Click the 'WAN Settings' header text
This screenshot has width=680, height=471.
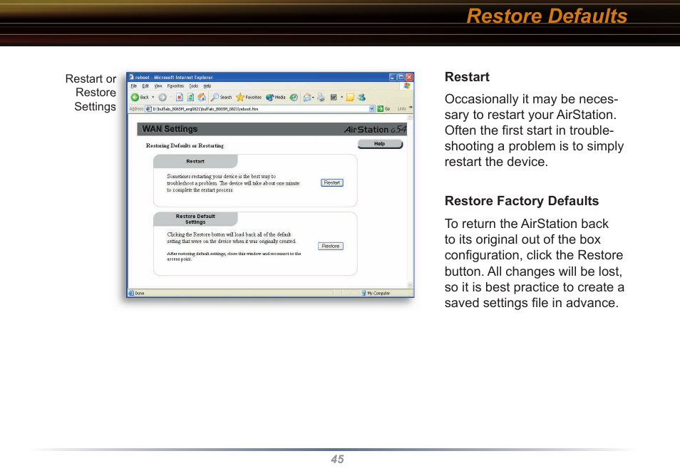pos(170,129)
